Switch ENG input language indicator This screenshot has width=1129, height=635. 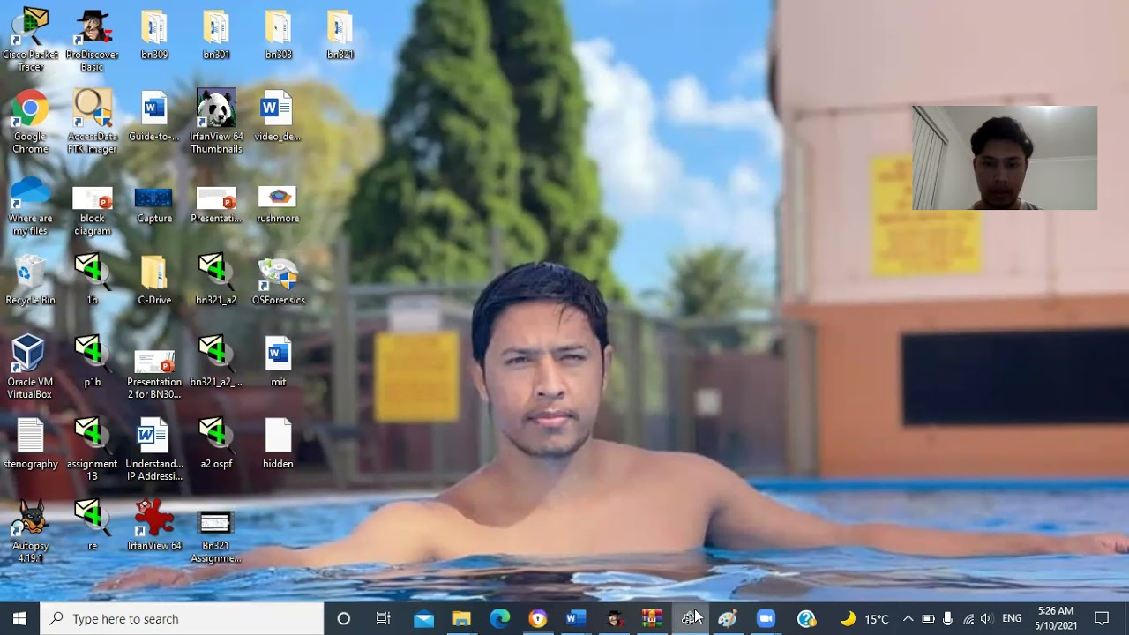click(x=1012, y=618)
